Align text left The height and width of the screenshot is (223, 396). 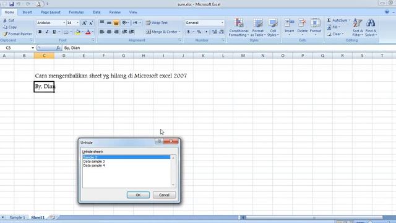click(x=101, y=32)
